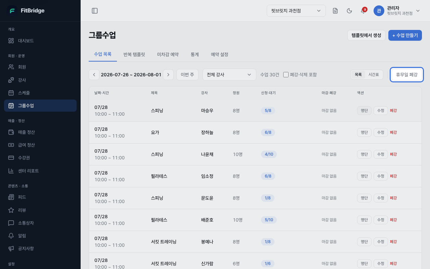The width and height of the screenshot is (430, 269).
Task: Open 공지사항 in the sidebar
Action: coord(40,248)
